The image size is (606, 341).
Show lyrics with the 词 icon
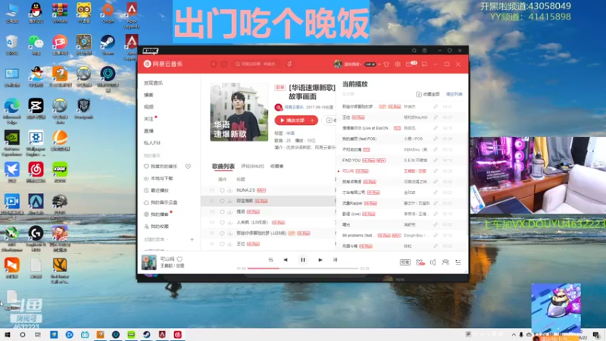point(335,260)
